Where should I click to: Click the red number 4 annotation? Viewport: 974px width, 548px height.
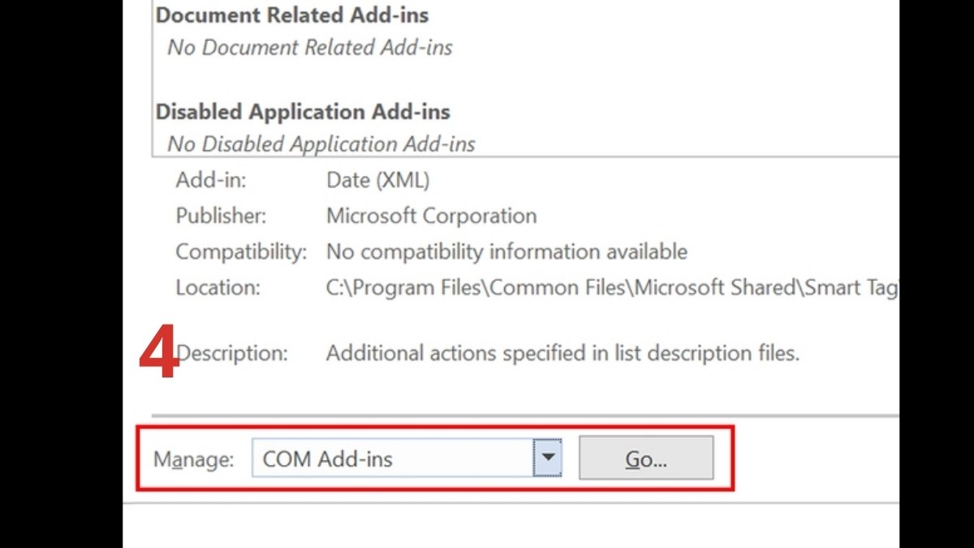[168, 352]
